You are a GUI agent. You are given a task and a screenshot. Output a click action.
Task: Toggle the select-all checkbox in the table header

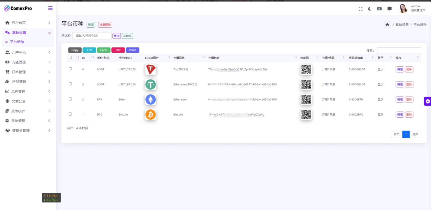pos(70,58)
